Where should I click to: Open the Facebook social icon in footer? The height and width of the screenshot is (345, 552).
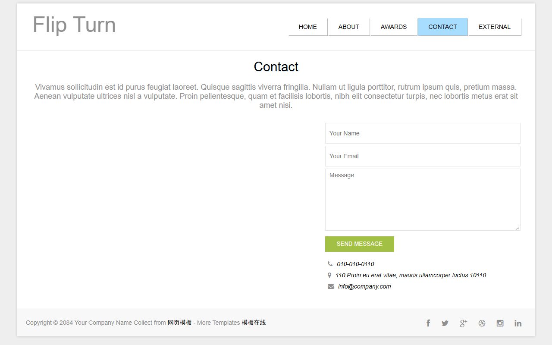428,323
